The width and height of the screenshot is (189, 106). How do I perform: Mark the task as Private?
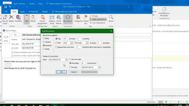[94, 16]
